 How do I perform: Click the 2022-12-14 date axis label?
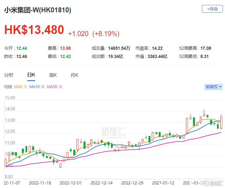(102, 183)
